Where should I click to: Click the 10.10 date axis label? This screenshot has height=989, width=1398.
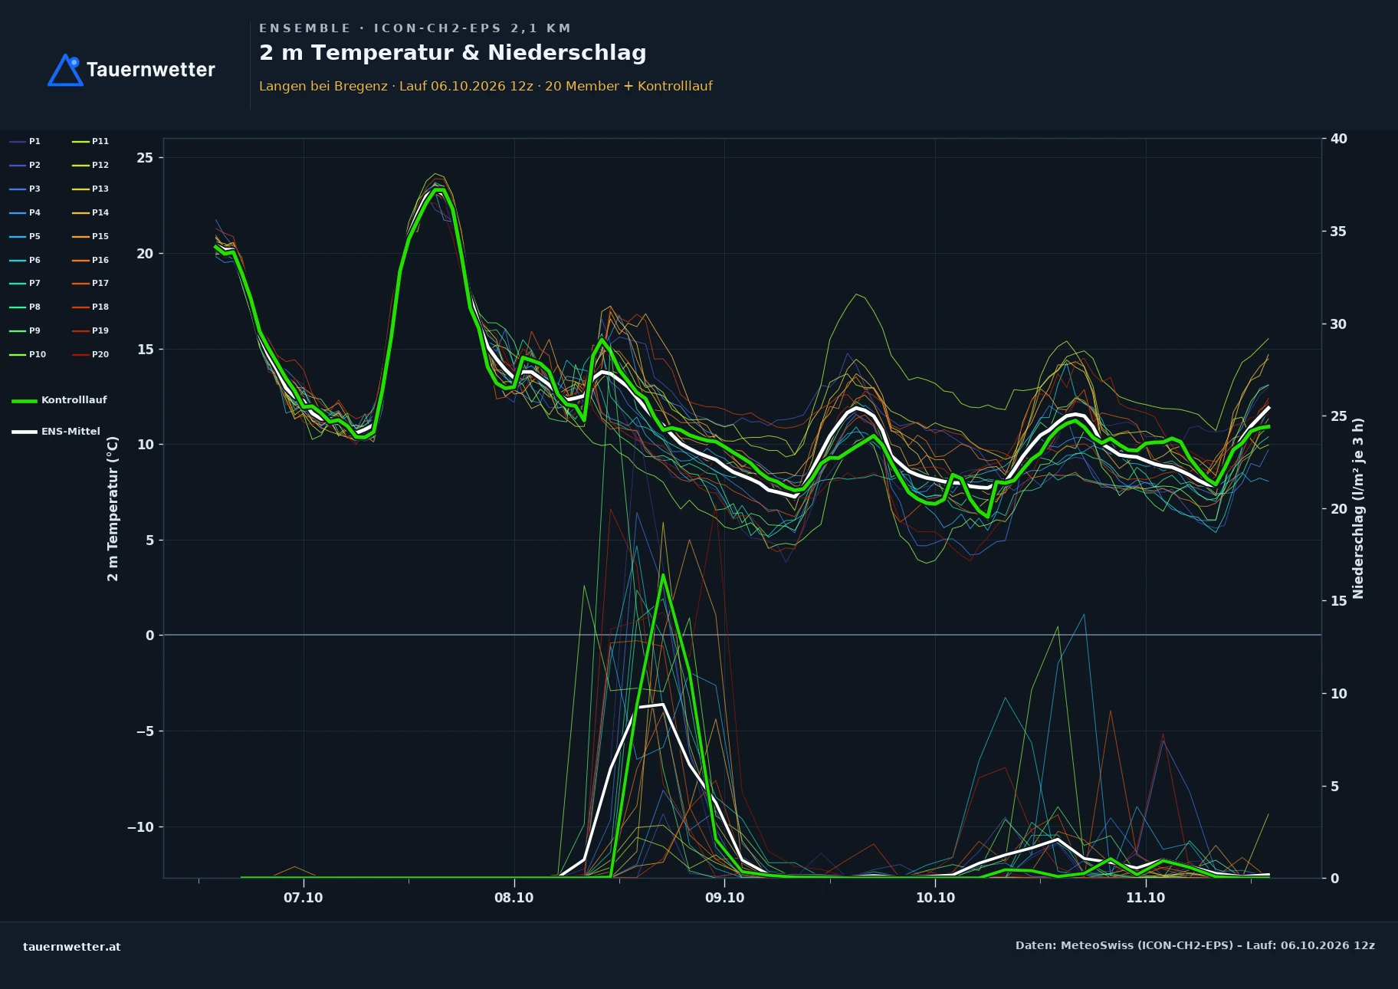click(x=935, y=898)
